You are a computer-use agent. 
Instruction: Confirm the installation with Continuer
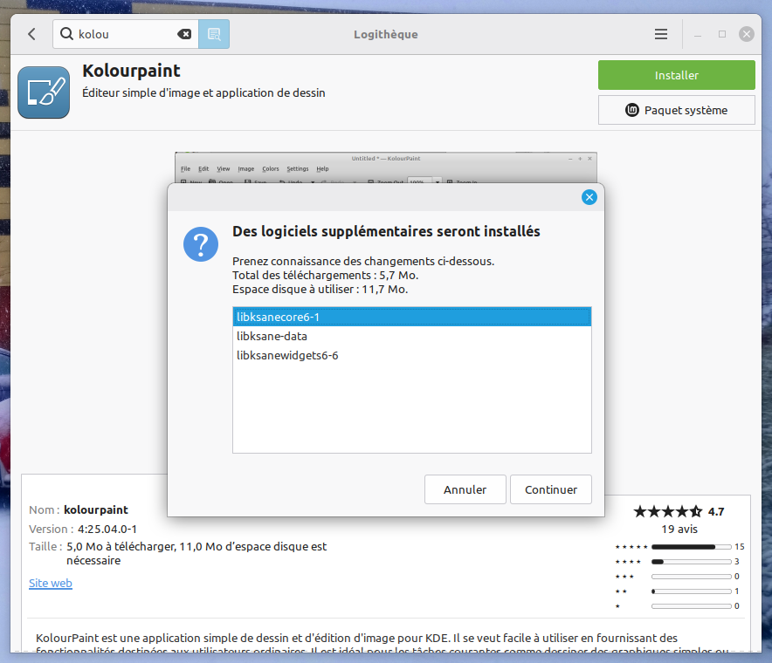click(551, 489)
